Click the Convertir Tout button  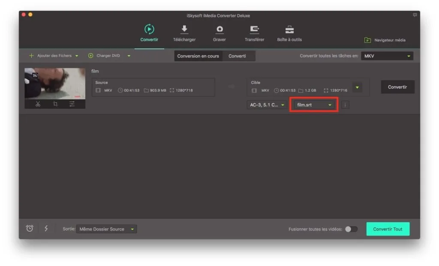pyautogui.click(x=388, y=229)
